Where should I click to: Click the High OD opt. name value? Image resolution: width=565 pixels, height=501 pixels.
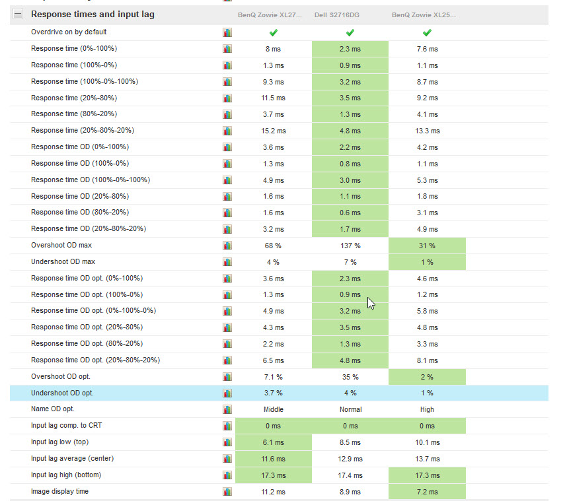[427, 410]
